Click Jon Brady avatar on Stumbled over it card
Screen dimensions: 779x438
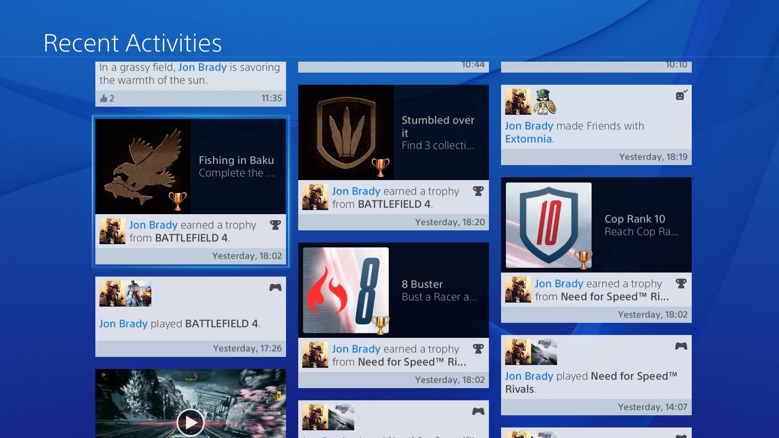315,197
